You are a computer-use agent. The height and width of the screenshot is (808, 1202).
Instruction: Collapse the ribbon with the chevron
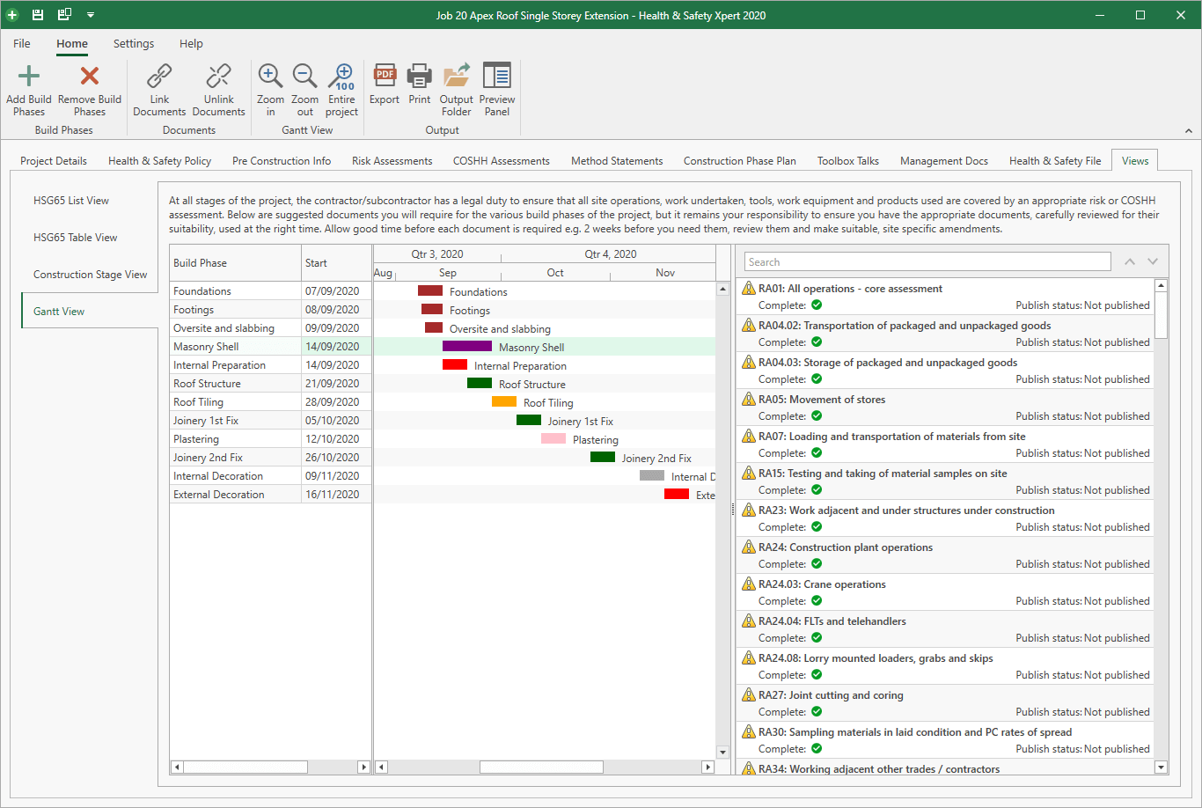coord(1188,131)
